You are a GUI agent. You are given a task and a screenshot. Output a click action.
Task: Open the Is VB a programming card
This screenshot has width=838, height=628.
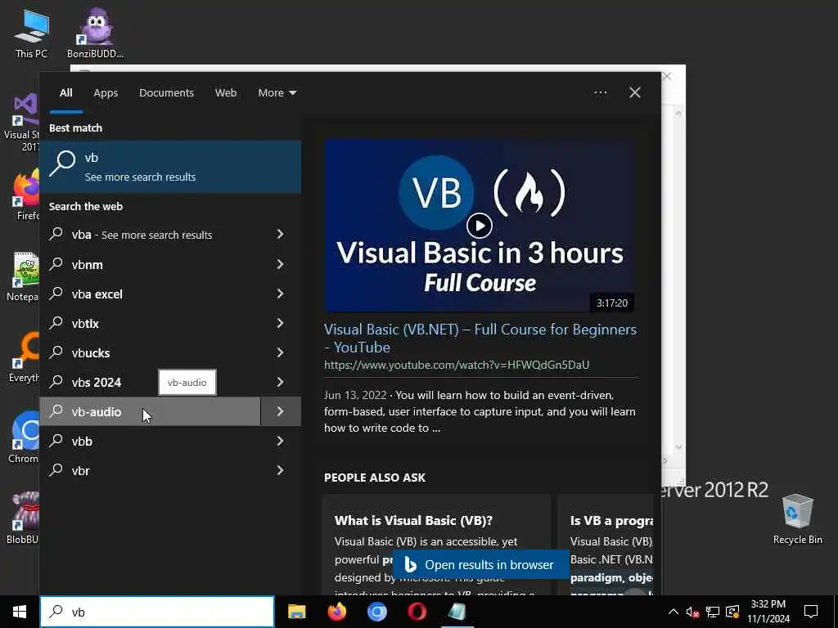606,545
